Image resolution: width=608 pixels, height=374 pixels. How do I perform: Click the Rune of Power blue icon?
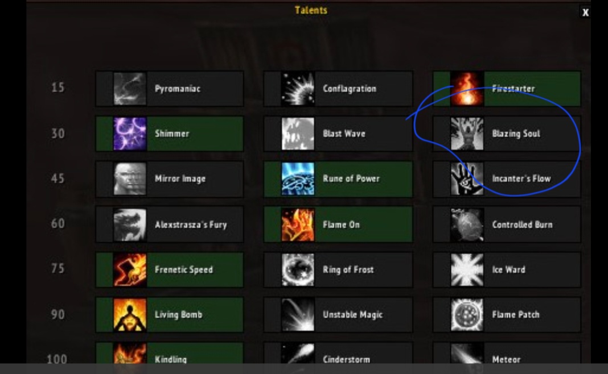[x=298, y=179]
